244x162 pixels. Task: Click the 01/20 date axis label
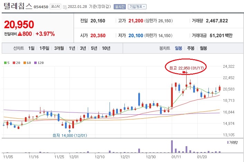click(202, 157)
